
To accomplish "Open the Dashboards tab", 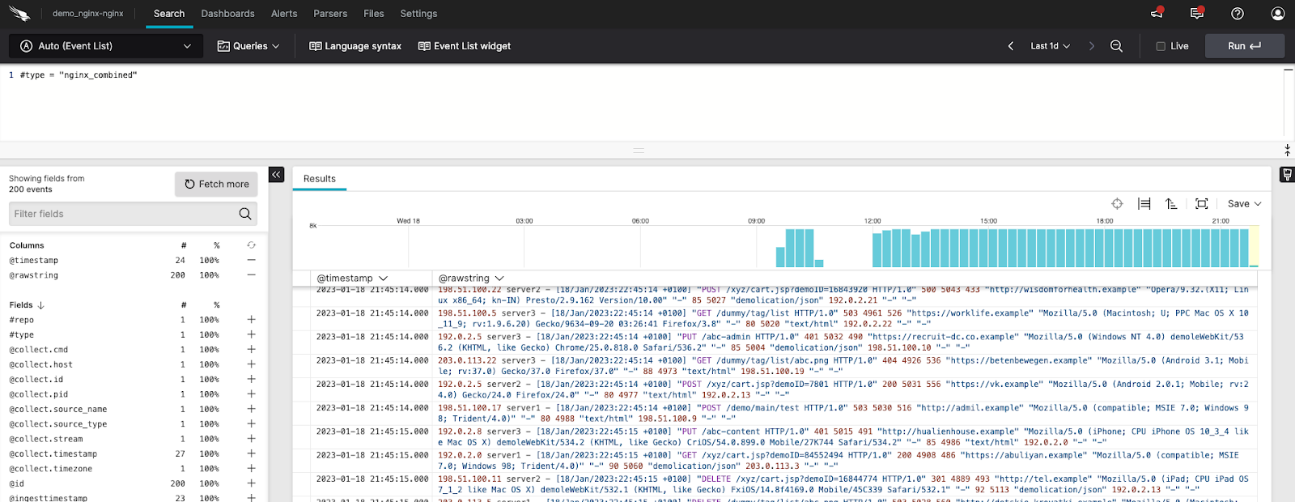I will pos(227,14).
